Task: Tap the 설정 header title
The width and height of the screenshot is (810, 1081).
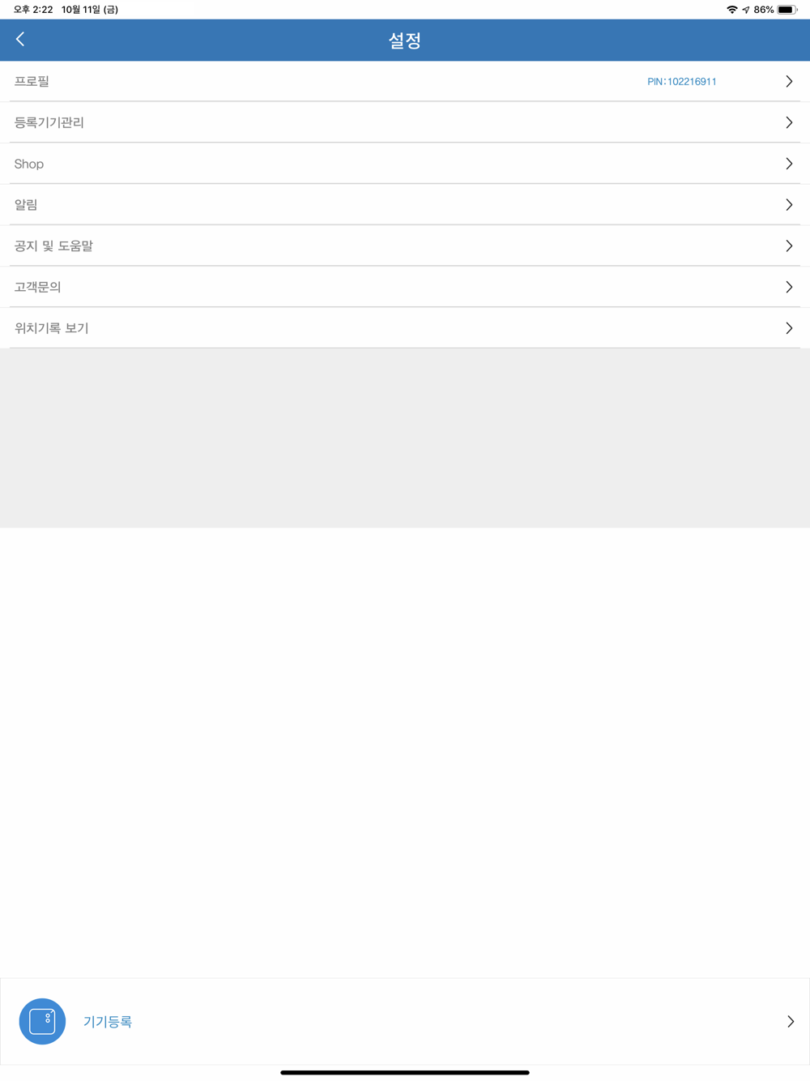Action: [x=405, y=41]
